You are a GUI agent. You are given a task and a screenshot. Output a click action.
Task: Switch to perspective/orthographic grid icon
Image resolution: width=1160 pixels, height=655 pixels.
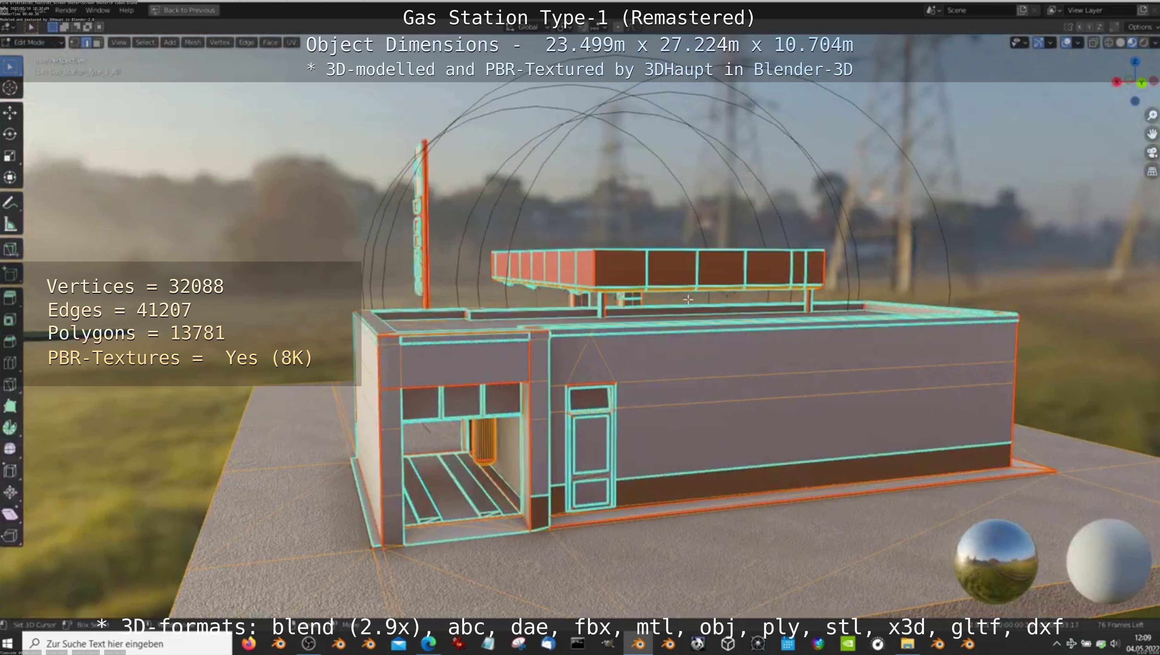tap(1152, 171)
